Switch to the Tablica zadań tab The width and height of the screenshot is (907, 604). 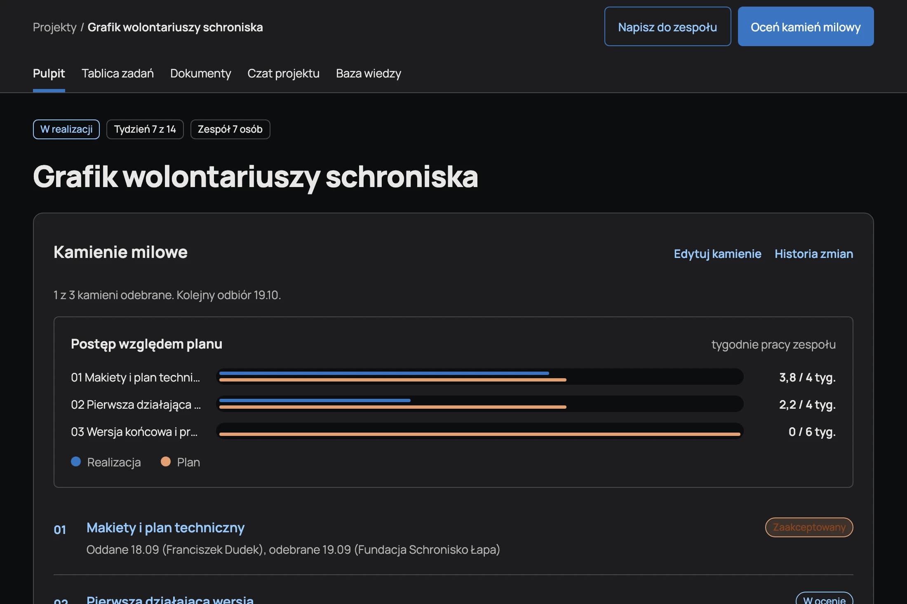point(117,73)
